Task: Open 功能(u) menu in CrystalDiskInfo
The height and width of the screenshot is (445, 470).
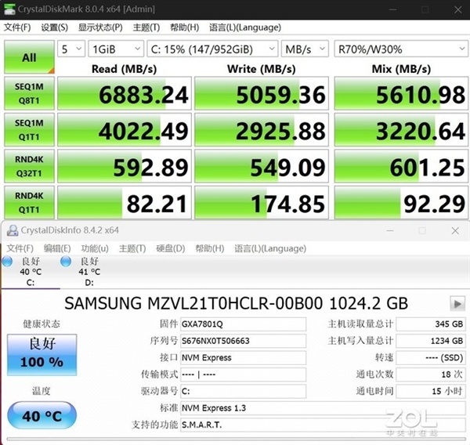Action: pyautogui.click(x=95, y=248)
